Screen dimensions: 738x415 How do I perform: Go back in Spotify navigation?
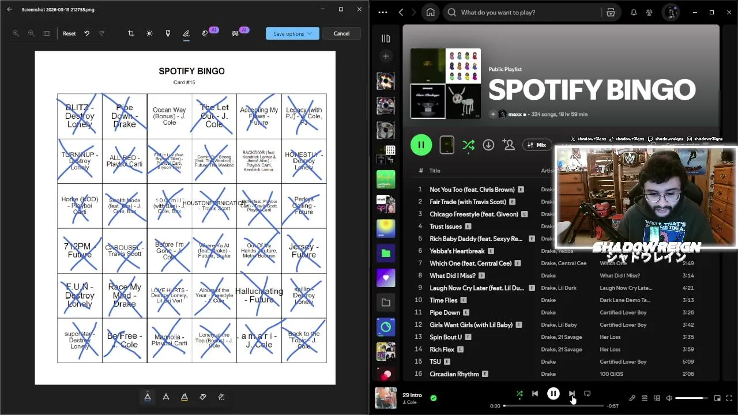(x=401, y=12)
